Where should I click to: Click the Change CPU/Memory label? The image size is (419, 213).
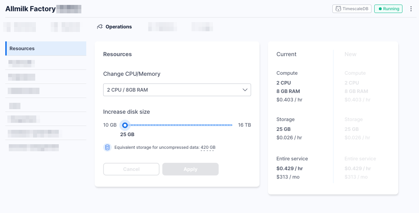click(x=132, y=74)
